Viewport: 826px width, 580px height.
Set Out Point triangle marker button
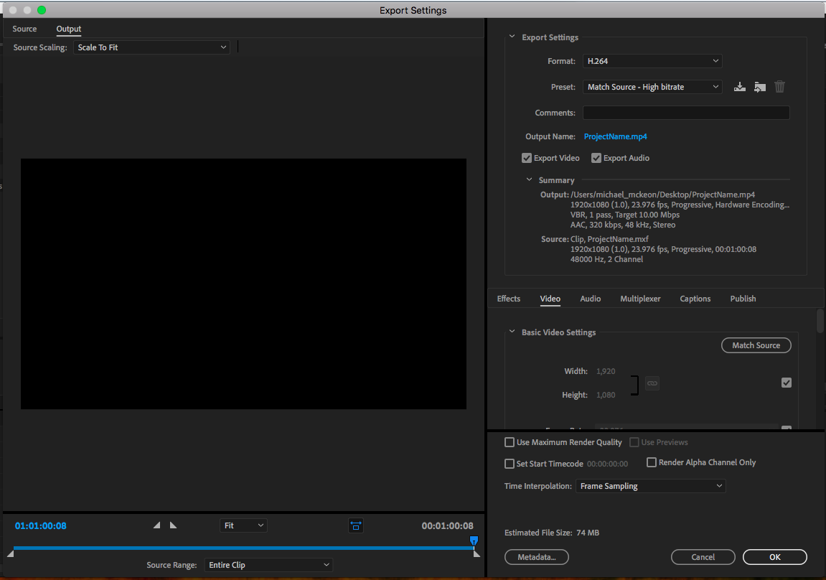pyautogui.click(x=174, y=525)
